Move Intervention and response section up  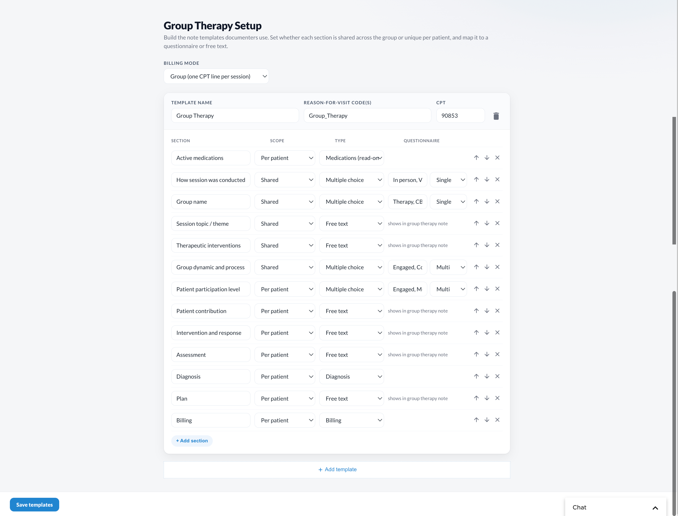pyautogui.click(x=476, y=333)
